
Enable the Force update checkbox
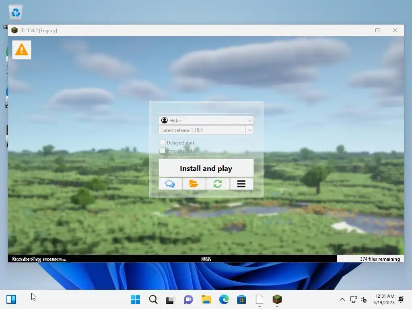(x=163, y=150)
